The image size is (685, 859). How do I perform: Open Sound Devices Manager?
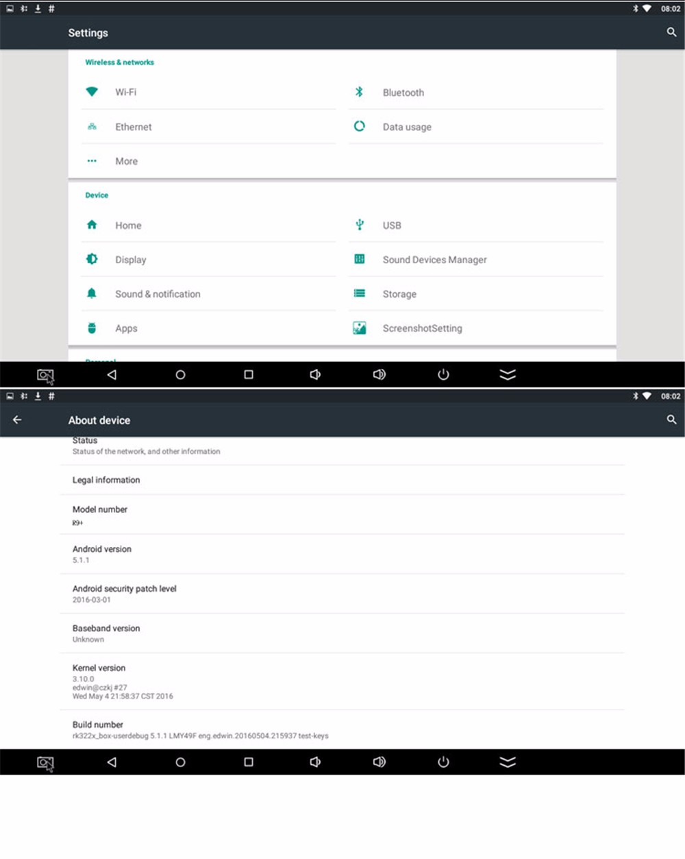click(x=434, y=260)
